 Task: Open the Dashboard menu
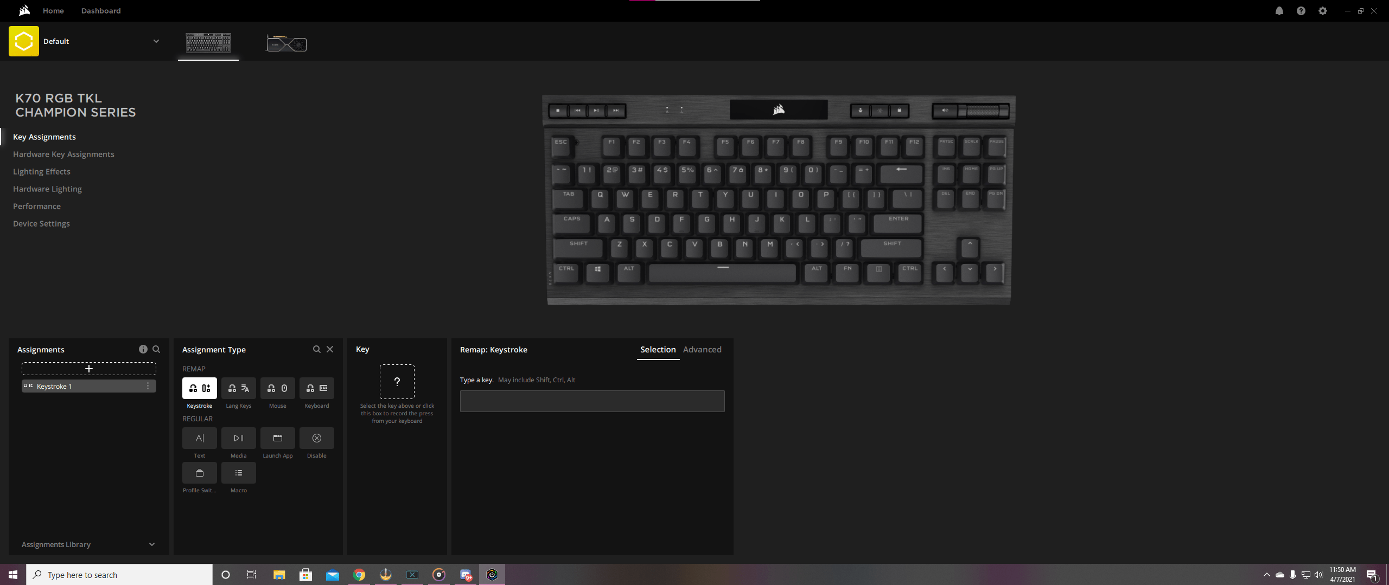coord(100,10)
